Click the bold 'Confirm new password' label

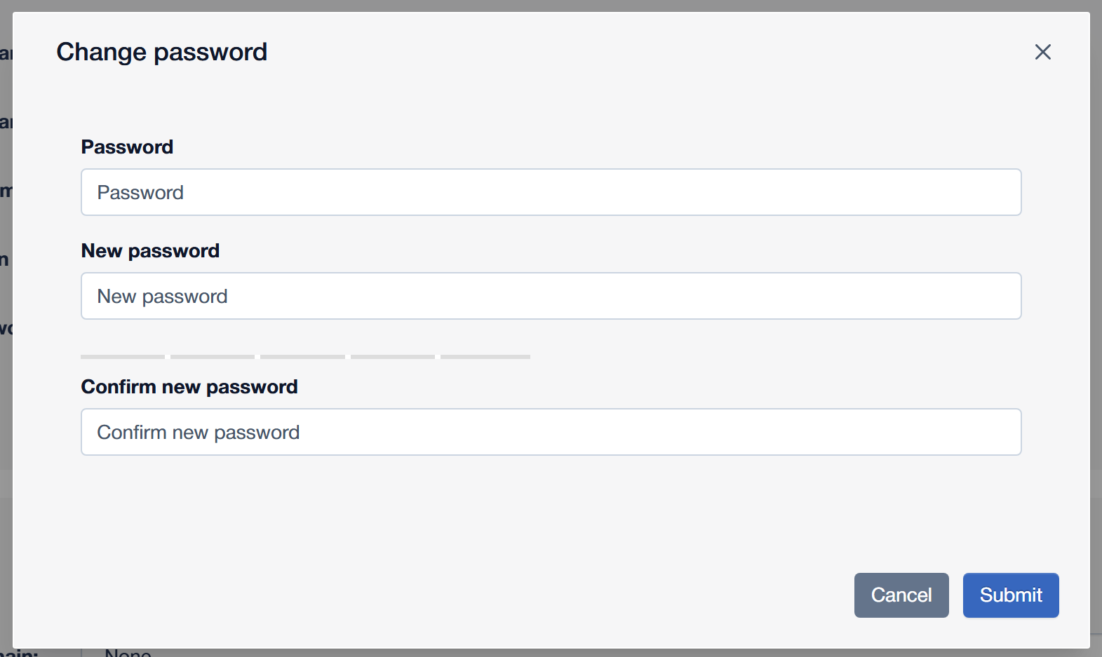(x=189, y=387)
